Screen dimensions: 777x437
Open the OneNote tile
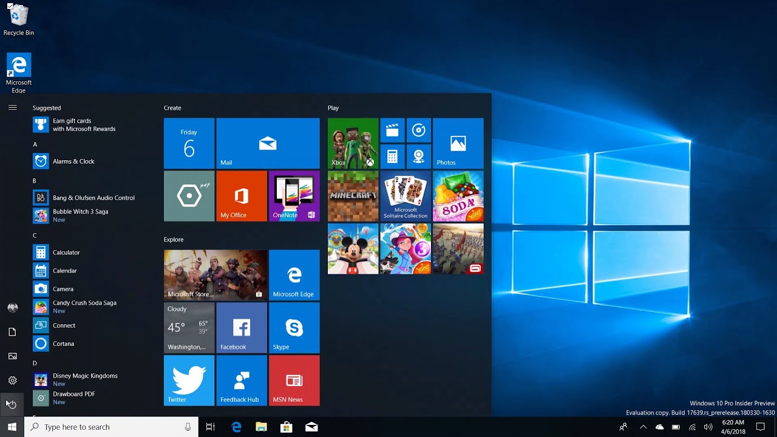(294, 196)
